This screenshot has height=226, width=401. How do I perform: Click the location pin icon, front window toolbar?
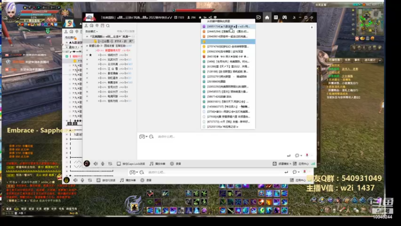[x=97, y=26]
